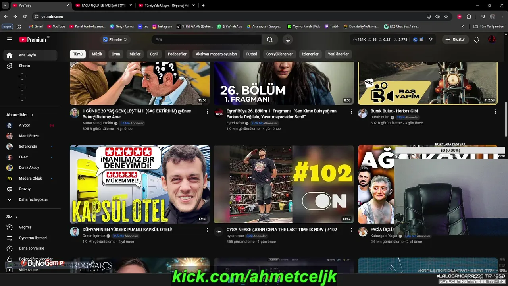This screenshot has width=508, height=286.
Task: Open options for Burak Bulut Herkes Gibi
Action: click(x=495, y=112)
